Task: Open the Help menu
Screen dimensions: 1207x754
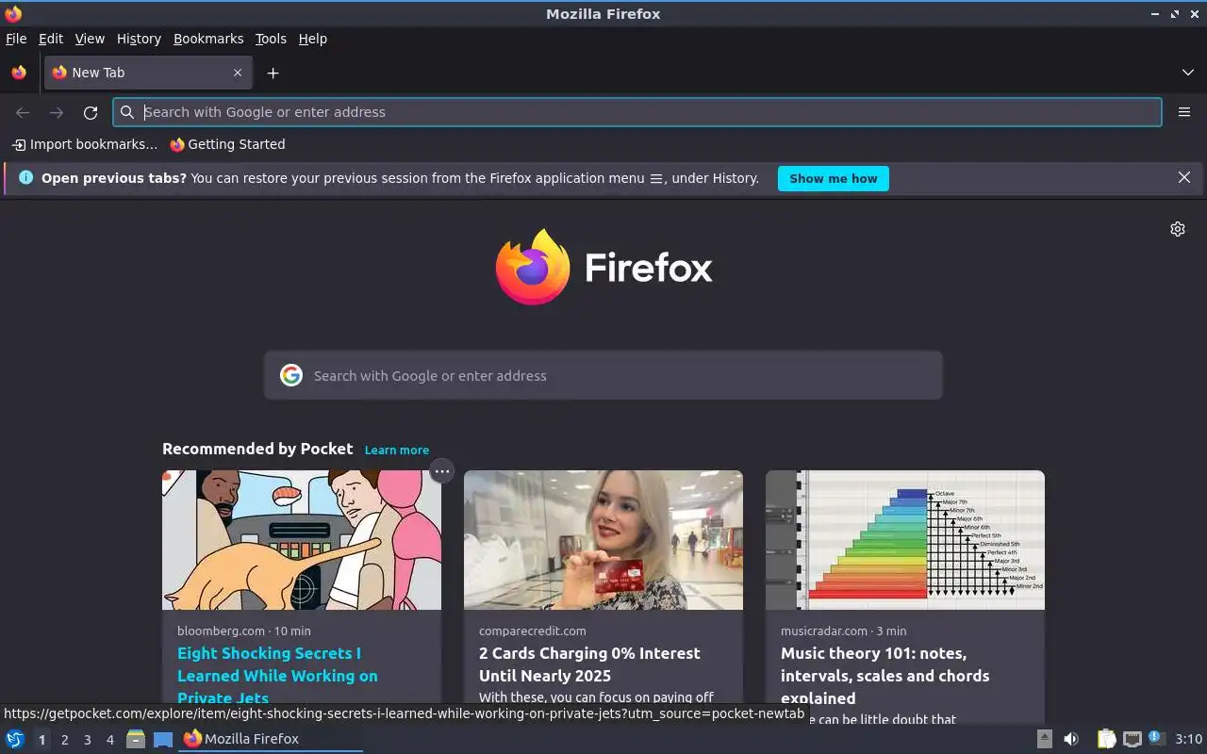Action: point(313,39)
